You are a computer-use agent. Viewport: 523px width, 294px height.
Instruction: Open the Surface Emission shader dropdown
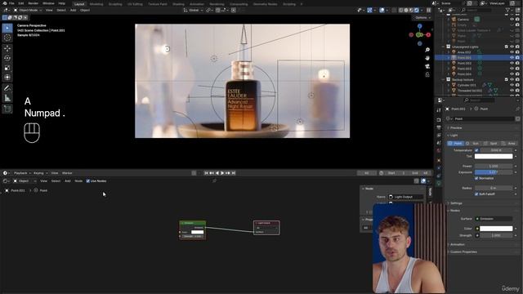click(x=494, y=219)
